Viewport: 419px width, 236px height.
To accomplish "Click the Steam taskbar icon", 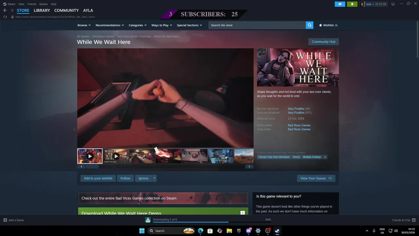I will (277, 231).
